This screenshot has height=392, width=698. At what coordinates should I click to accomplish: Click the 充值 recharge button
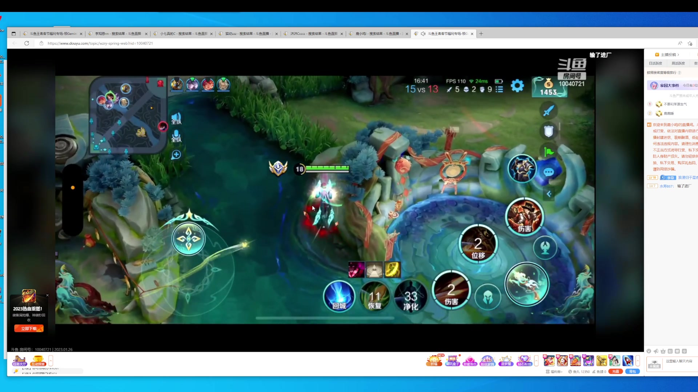click(615, 371)
